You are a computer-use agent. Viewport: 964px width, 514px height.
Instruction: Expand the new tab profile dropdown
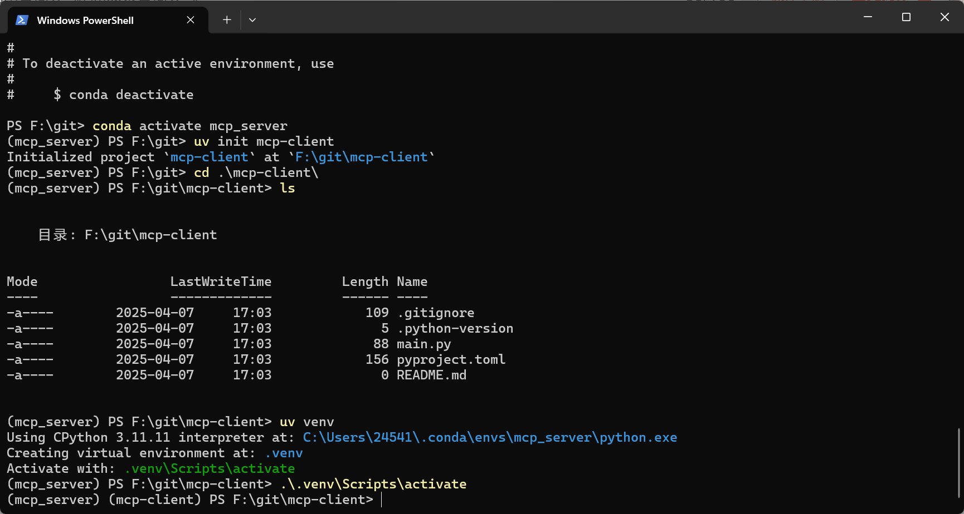coord(252,20)
